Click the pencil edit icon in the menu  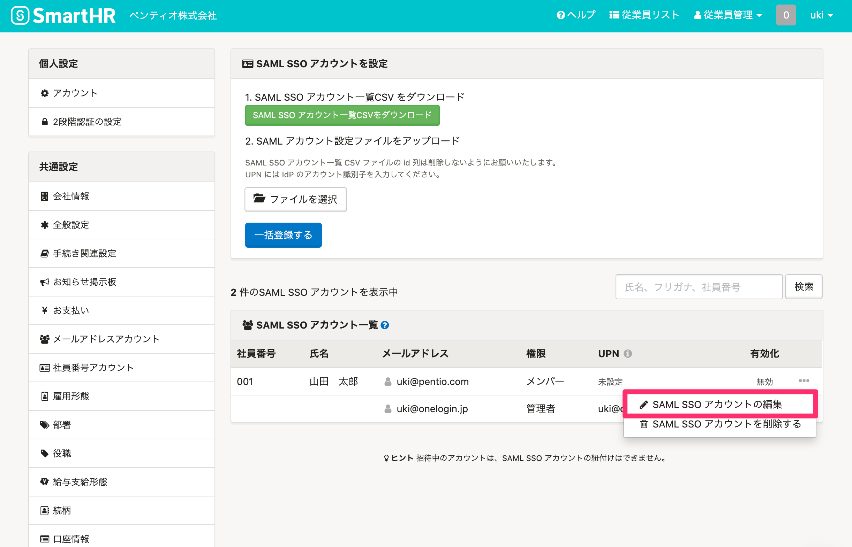643,405
